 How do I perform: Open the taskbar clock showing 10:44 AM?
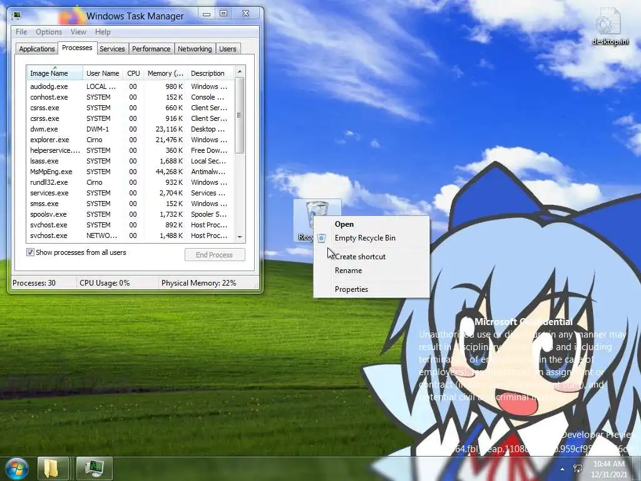(609, 469)
